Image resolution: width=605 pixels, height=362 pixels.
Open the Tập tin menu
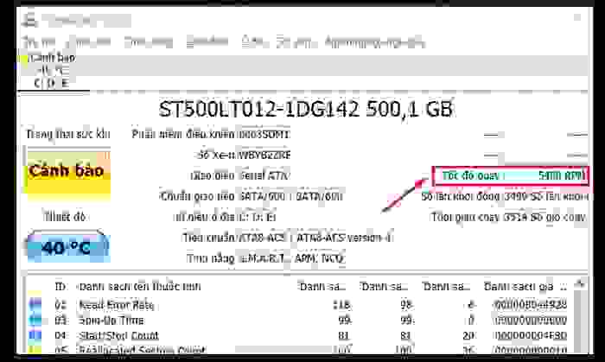click(39, 42)
